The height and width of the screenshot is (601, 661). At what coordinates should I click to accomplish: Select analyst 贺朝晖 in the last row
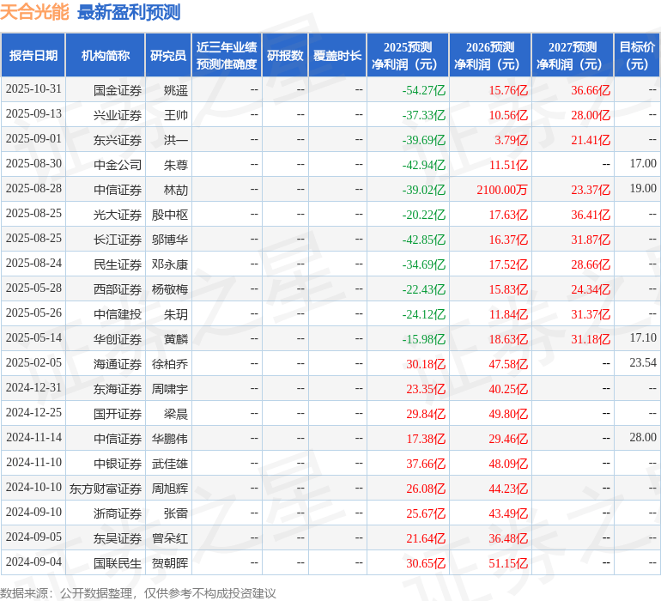[x=170, y=562]
